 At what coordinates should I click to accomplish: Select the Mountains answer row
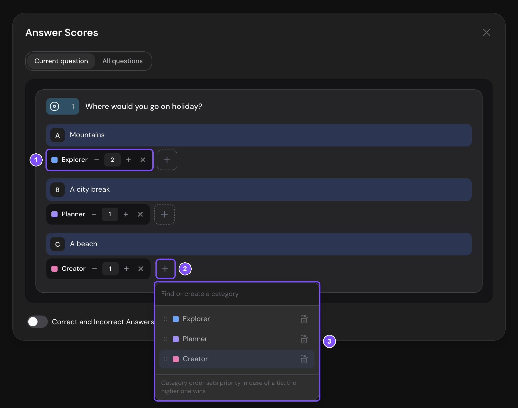[259, 135]
